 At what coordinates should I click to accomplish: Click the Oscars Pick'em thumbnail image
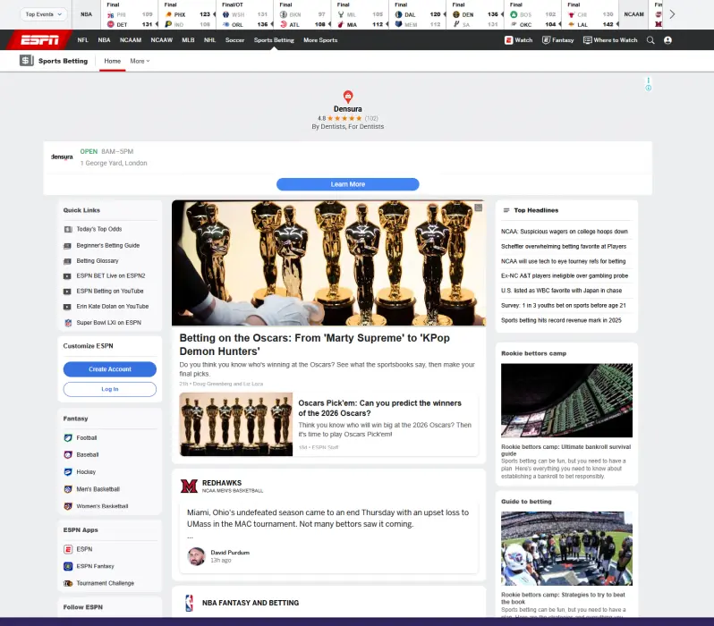236,424
